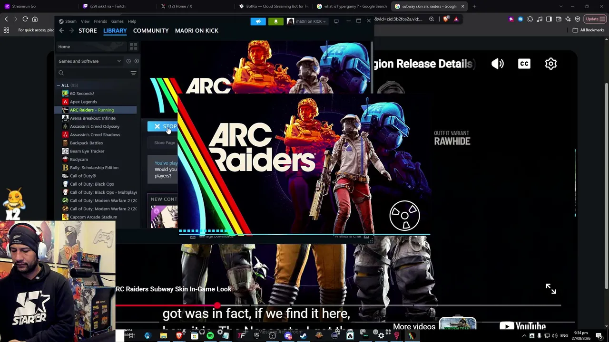
Task: Open the Help menu in Steam
Action: (x=132, y=21)
